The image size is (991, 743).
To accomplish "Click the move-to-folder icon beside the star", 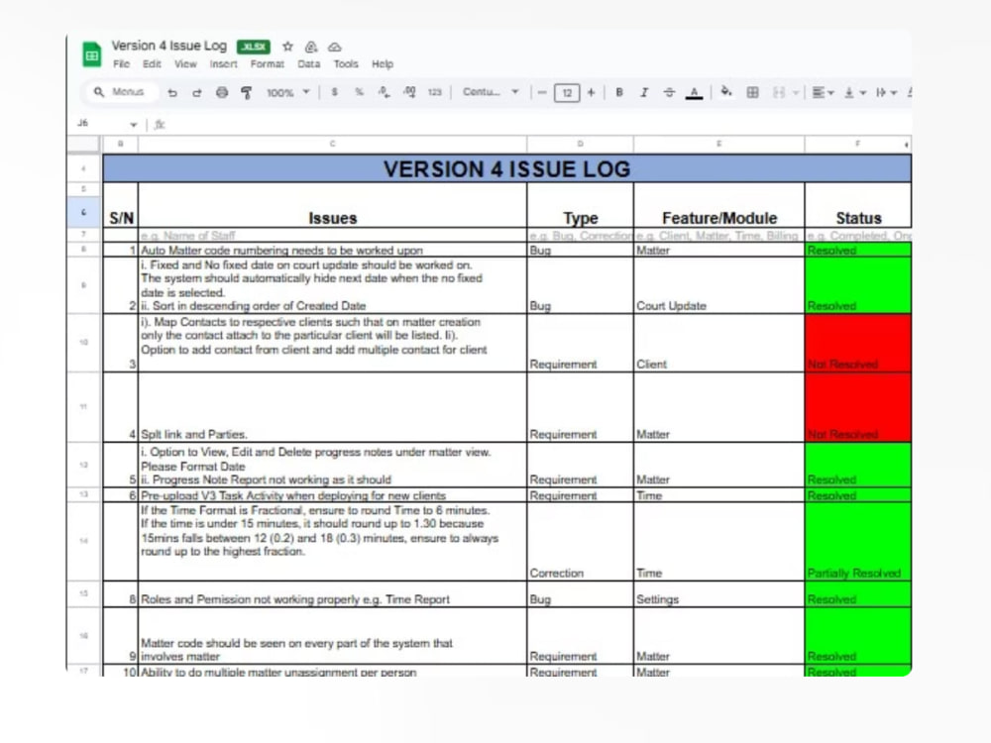I will pos(311,47).
